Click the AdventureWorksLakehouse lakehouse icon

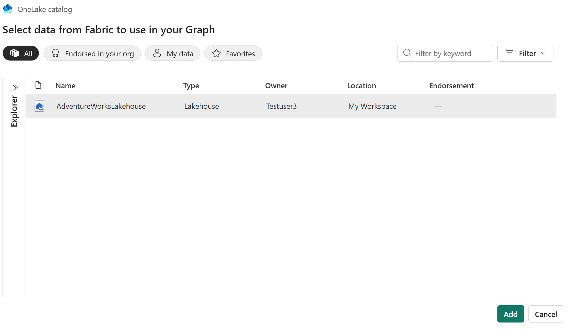[x=39, y=106]
